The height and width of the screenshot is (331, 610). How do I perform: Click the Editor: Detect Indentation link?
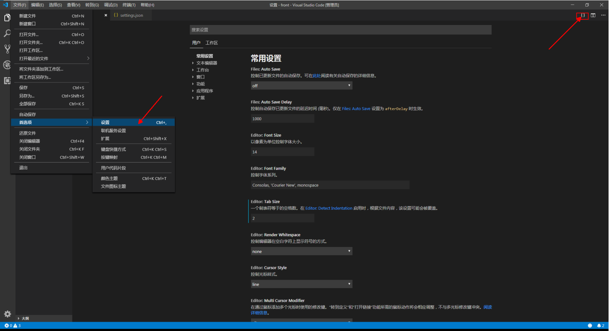pyautogui.click(x=329, y=208)
